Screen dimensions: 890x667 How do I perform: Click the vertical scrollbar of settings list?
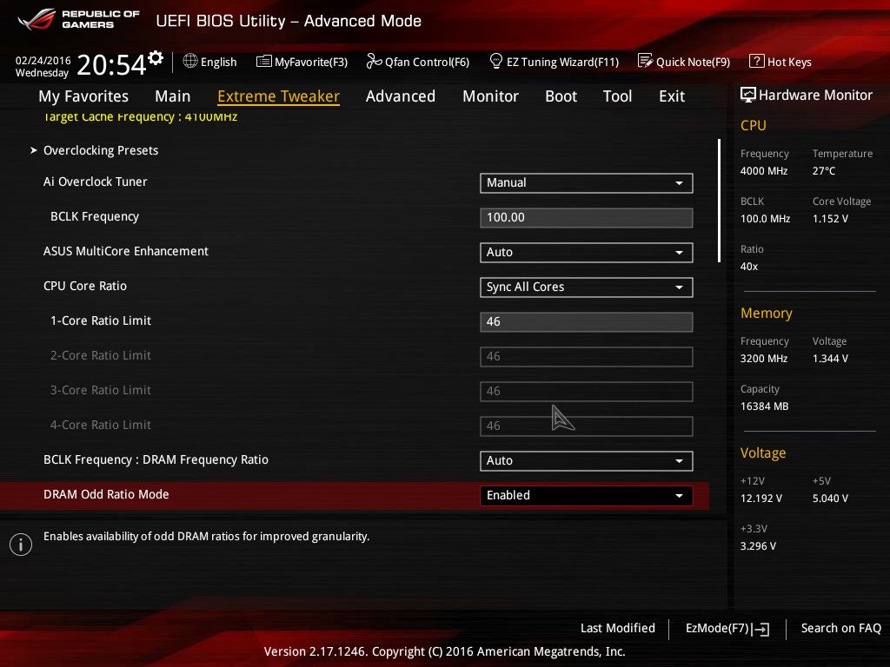(x=719, y=201)
